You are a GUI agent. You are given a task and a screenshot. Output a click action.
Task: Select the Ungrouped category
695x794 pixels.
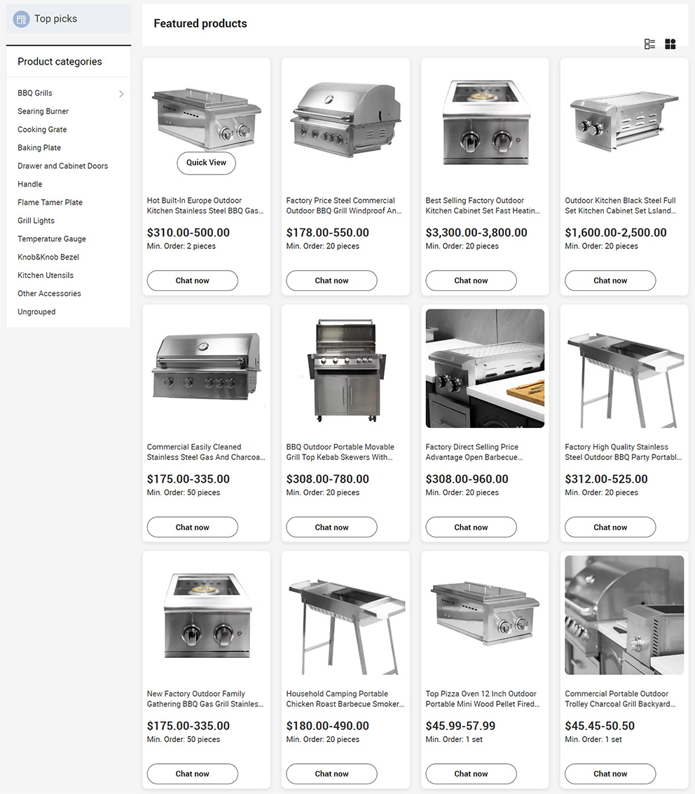click(36, 312)
